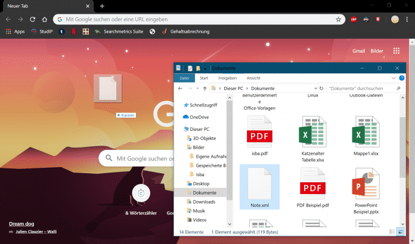This screenshot has height=244, width=415.
Task: Switch Explorer to large icons view
Action: (399, 231)
